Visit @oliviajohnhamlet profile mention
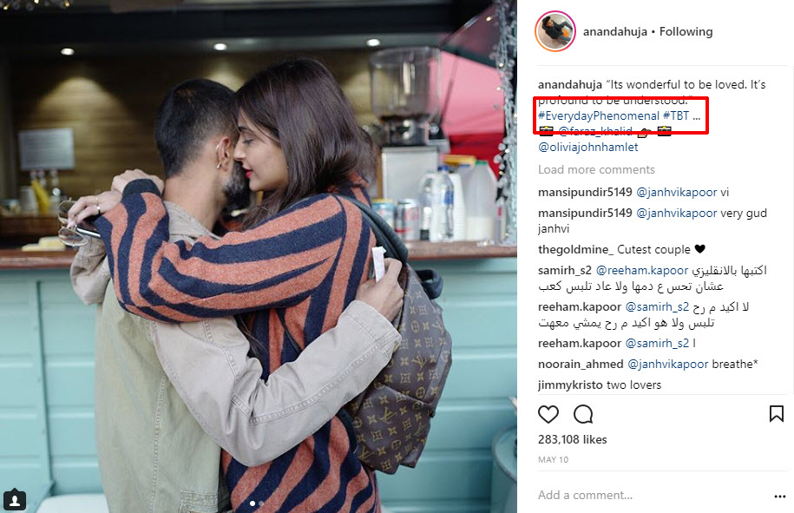The width and height of the screenshot is (794, 513). coord(587,148)
